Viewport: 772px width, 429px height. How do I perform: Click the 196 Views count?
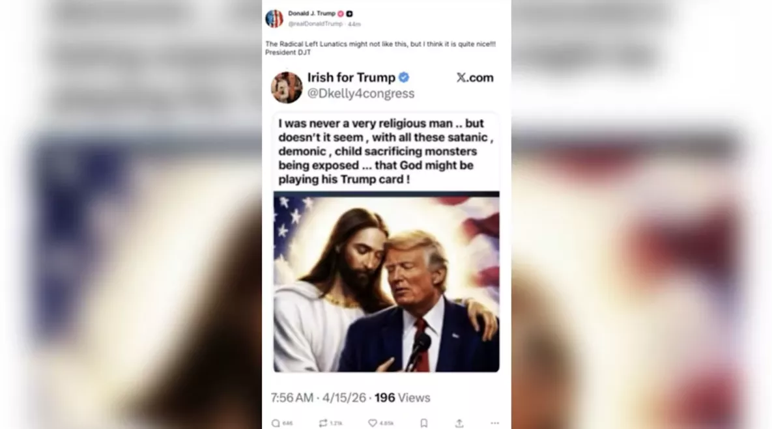(x=402, y=398)
